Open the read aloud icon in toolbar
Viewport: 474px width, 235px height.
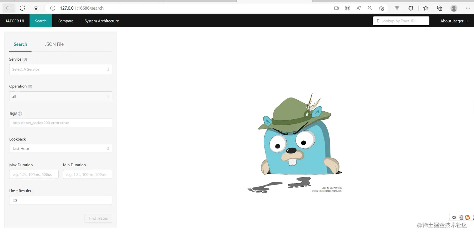tap(359, 8)
